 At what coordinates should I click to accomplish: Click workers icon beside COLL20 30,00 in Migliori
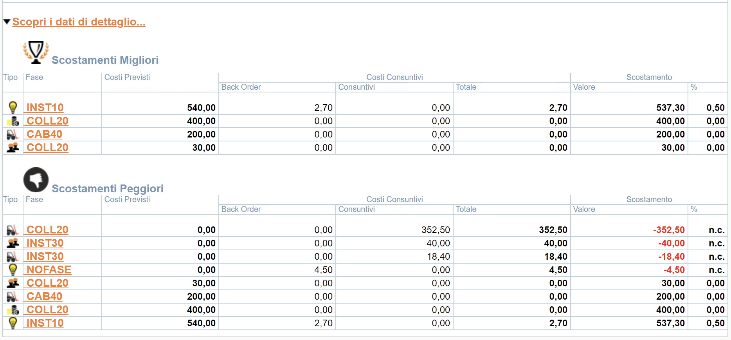coord(13,148)
